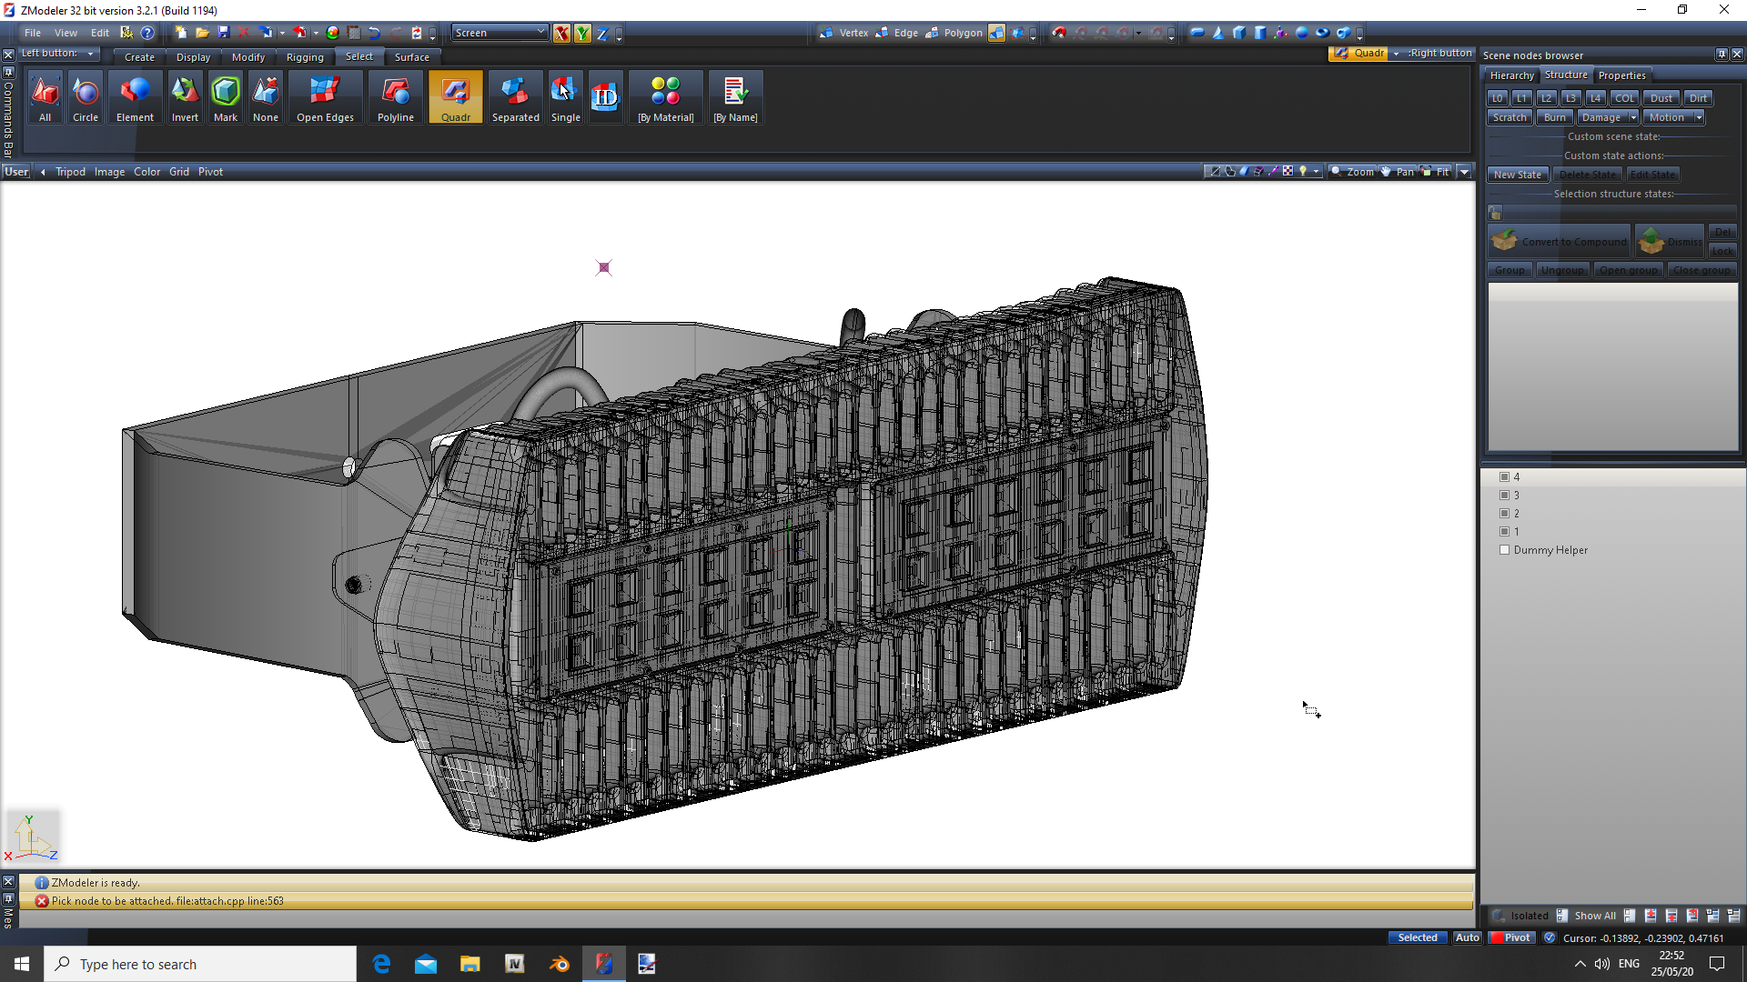Switch to the Hierarchy tab

tap(1511, 75)
